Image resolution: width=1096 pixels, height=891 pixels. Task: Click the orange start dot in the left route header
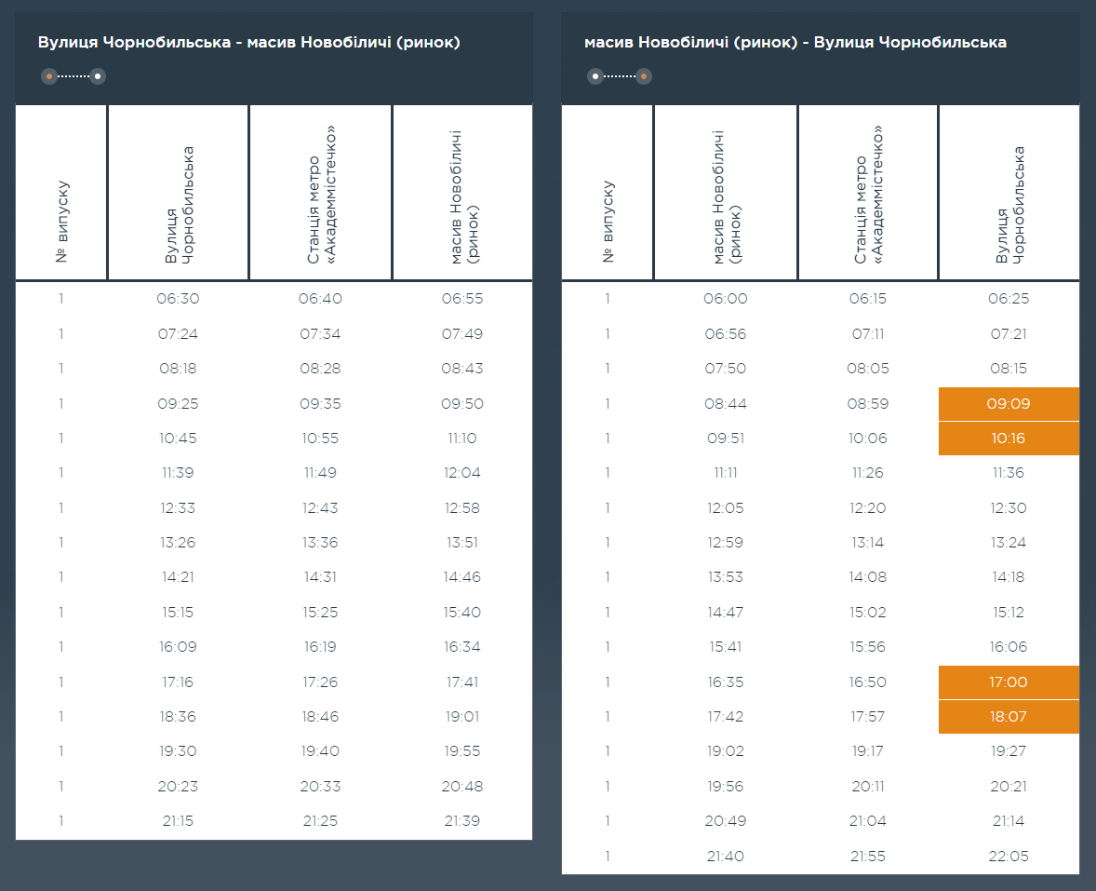pyautogui.click(x=49, y=76)
